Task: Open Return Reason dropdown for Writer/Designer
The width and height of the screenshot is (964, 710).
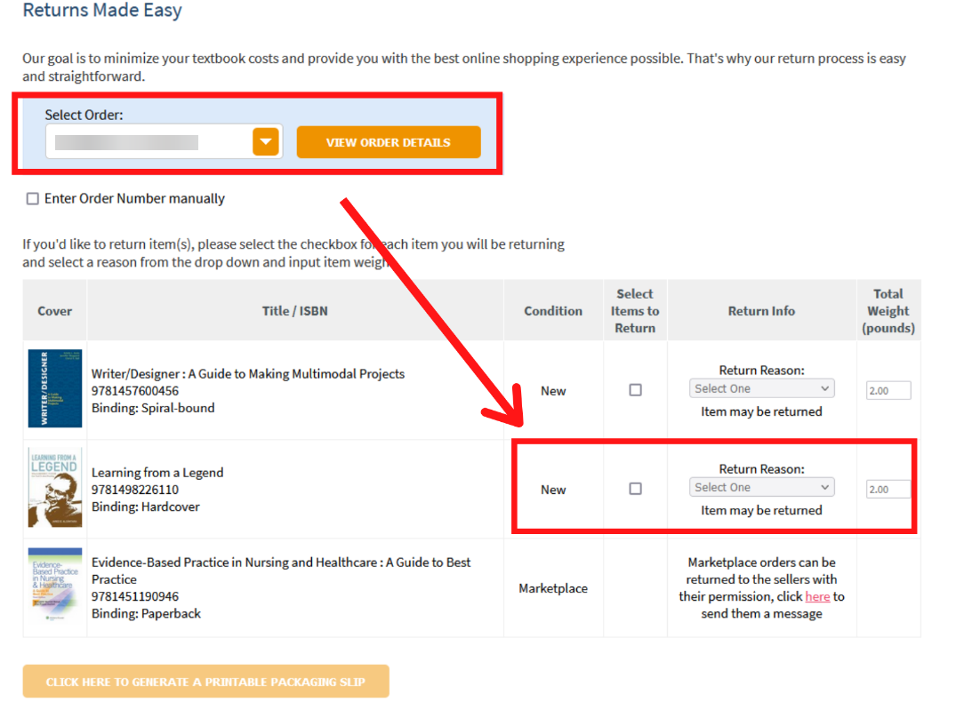Action: pos(762,388)
